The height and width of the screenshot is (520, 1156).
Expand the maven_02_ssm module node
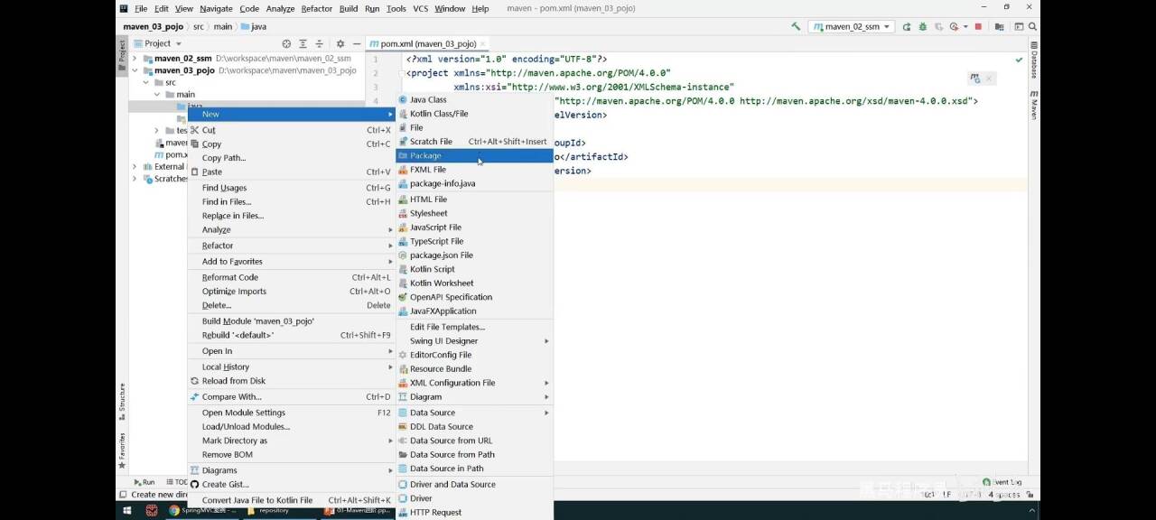pos(135,59)
